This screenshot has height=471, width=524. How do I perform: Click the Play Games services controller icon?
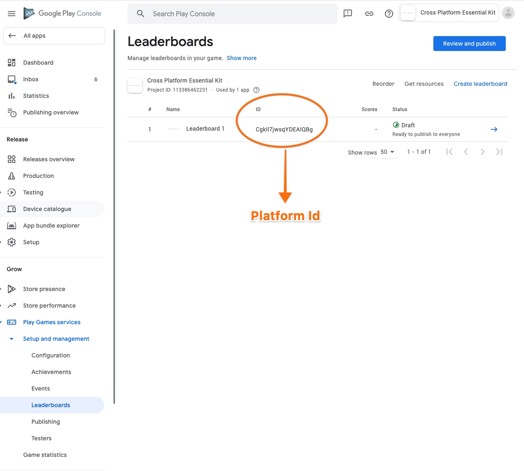click(x=12, y=322)
